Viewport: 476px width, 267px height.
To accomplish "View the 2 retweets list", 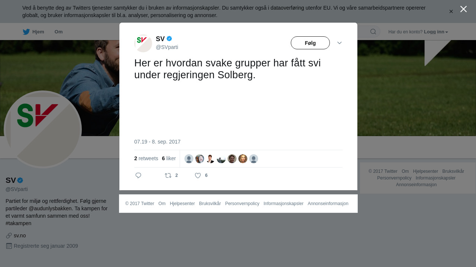I will pyautogui.click(x=146, y=158).
